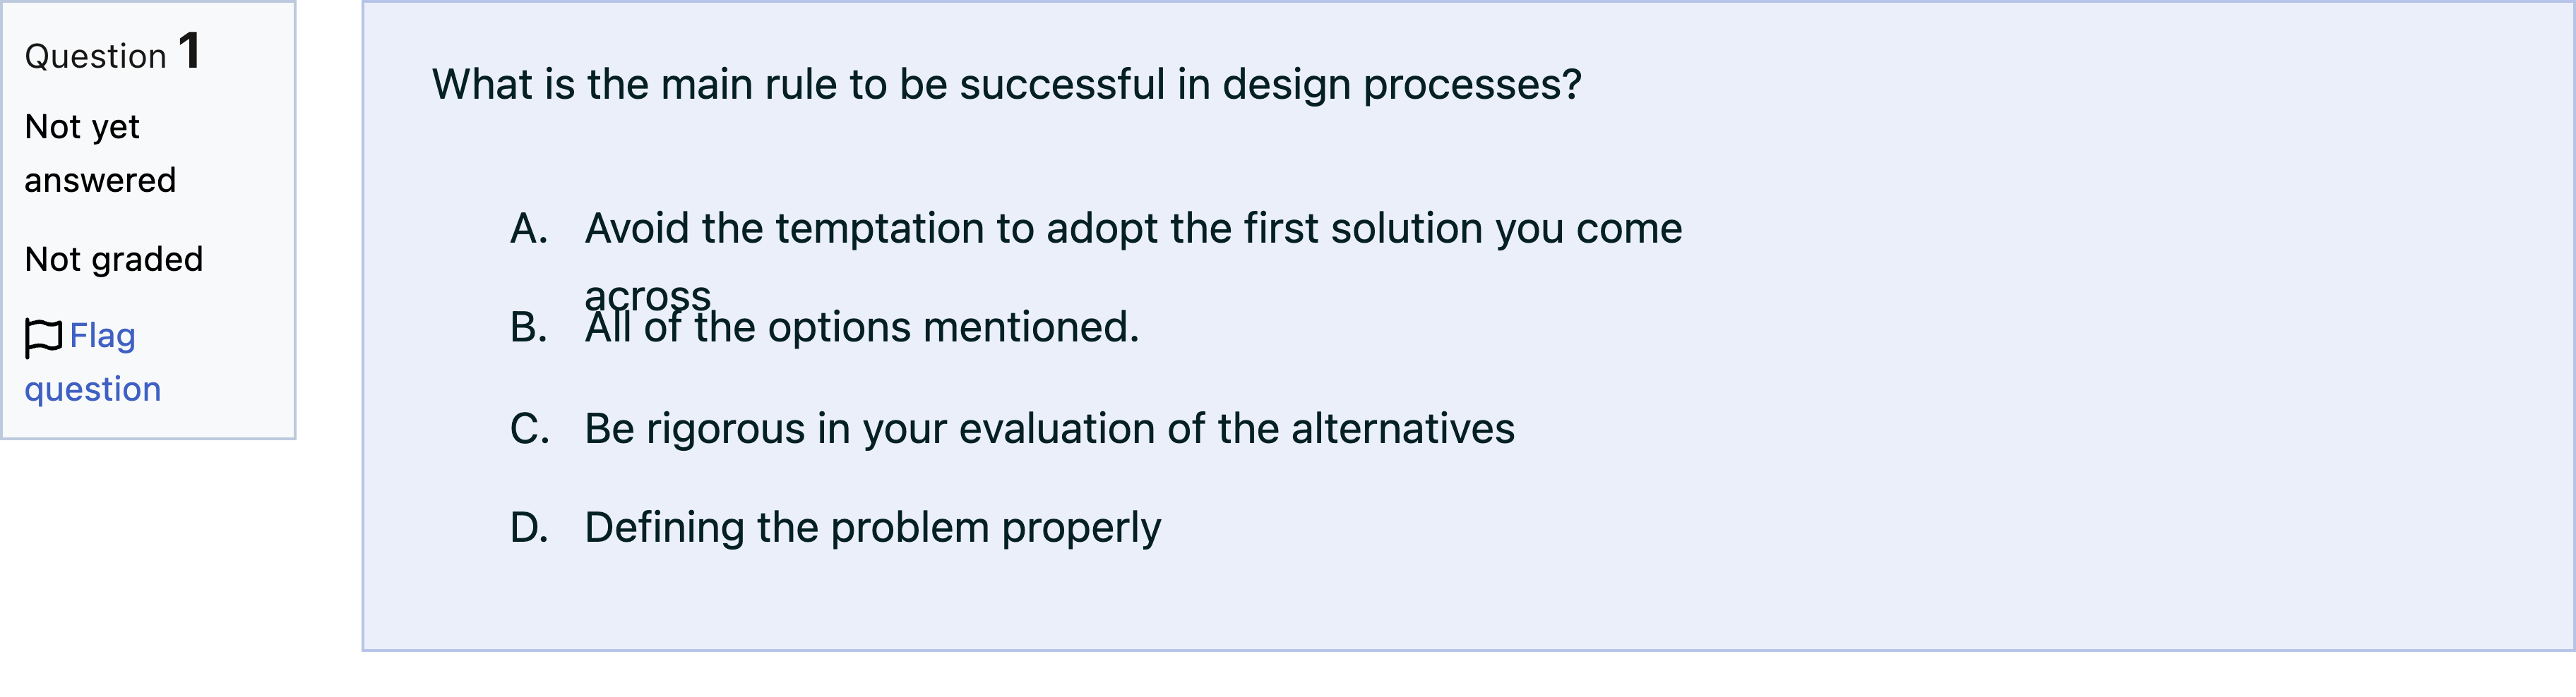This screenshot has width=2576, height=697.
Task: Click the letter A answer label
Action: pyautogui.click(x=529, y=230)
